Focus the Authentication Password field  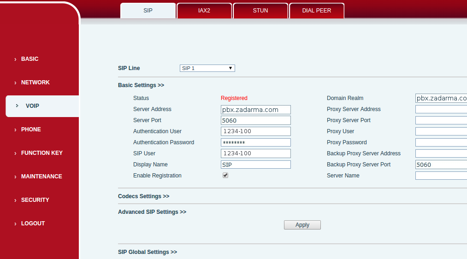click(255, 143)
